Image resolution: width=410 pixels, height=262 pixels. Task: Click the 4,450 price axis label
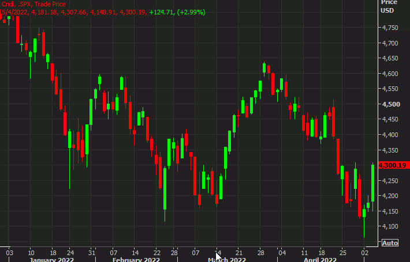[390, 119]
